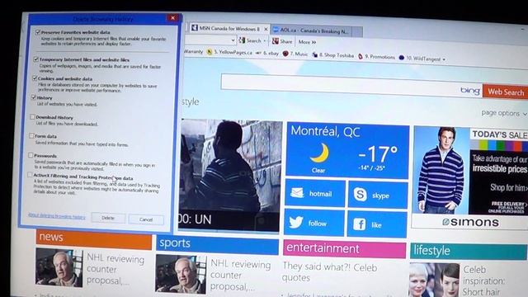The image size is (528, 297).
Task: Click the Cancel button in dialog
Action: [x=146, y=219]
